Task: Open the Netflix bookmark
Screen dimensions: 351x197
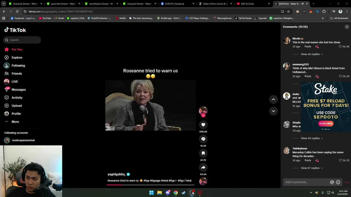Action: 121,18
